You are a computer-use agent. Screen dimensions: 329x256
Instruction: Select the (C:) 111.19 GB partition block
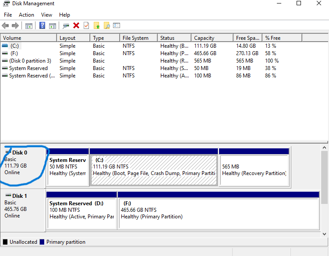click(x=154, y=167)
